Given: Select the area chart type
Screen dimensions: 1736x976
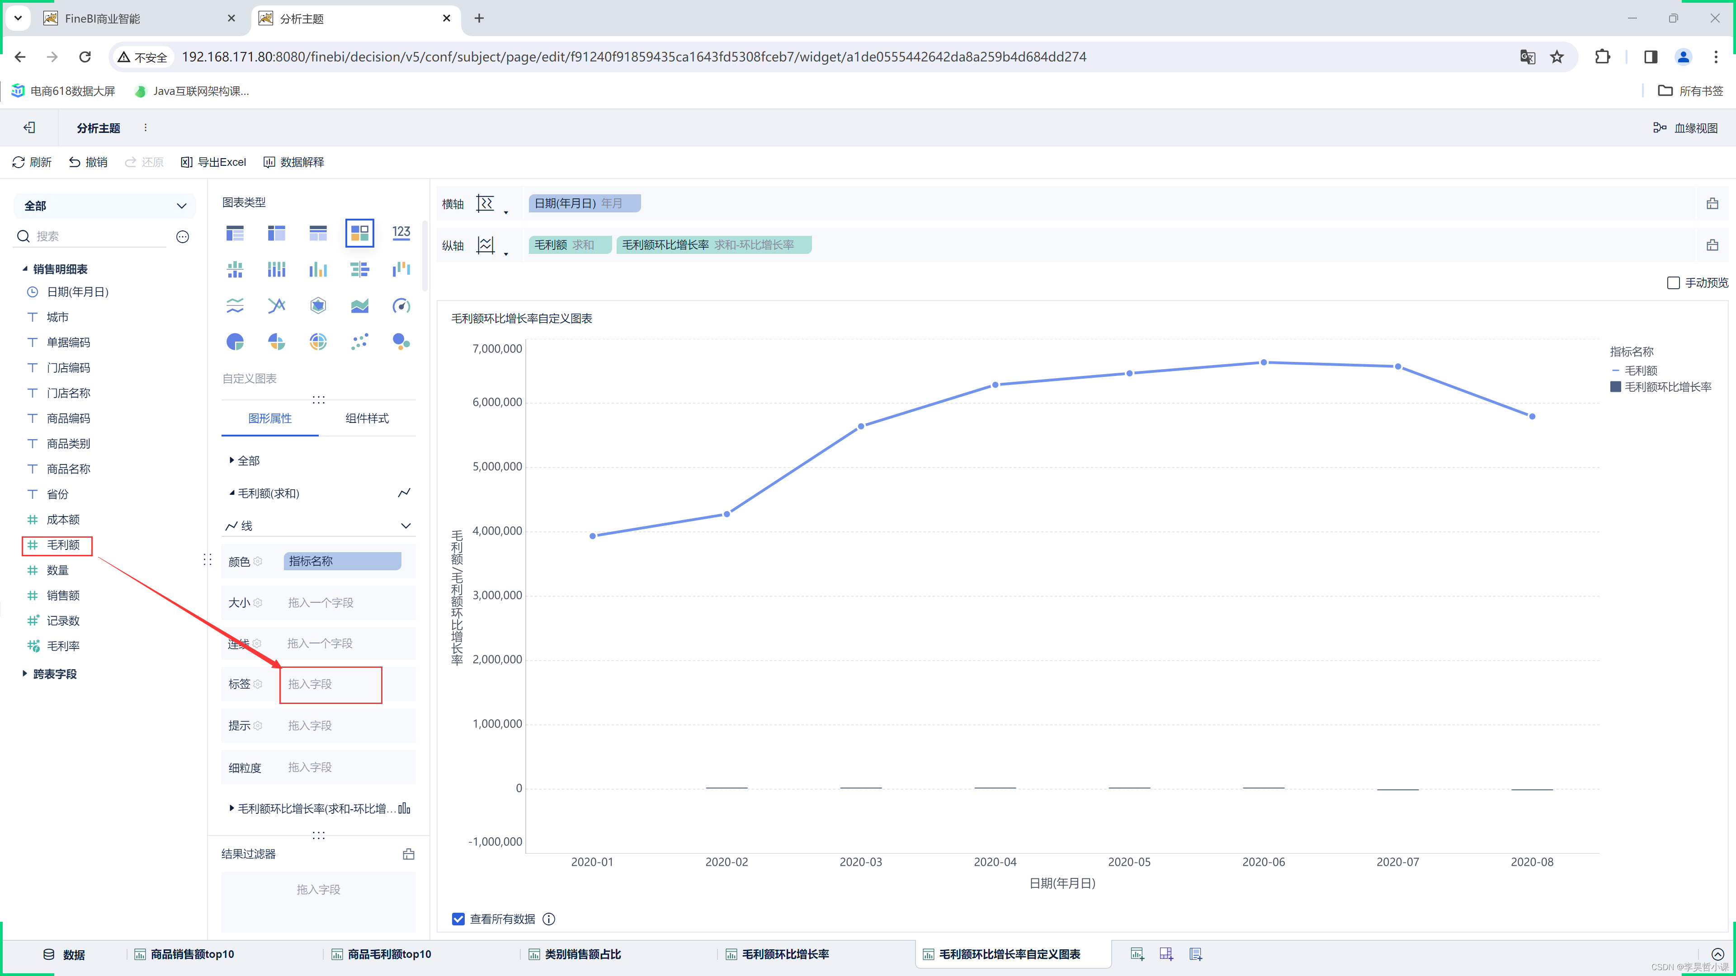Looking at the screenshot, I should click(360, 306).
